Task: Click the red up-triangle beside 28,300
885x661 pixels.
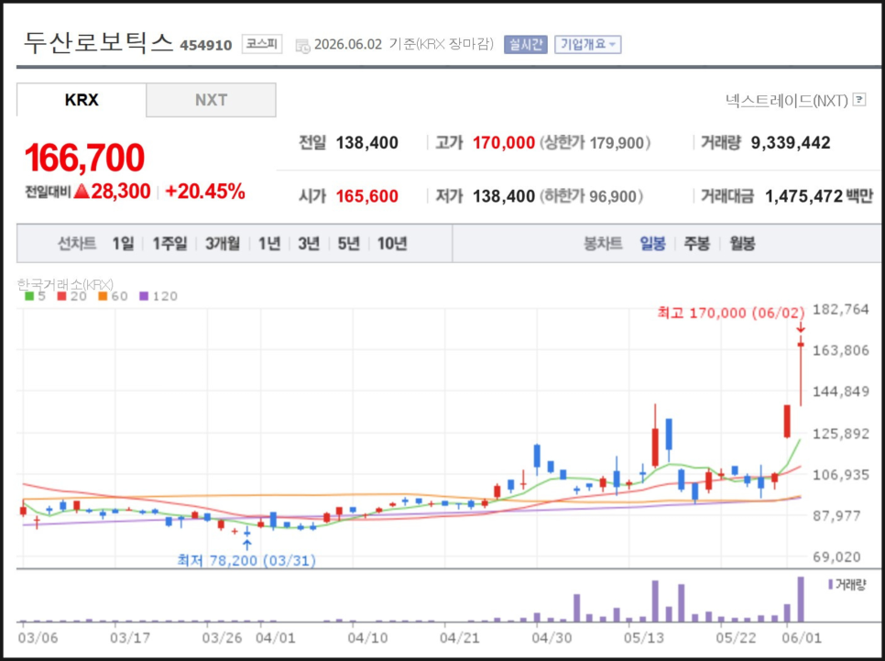Action: (82, 192)
